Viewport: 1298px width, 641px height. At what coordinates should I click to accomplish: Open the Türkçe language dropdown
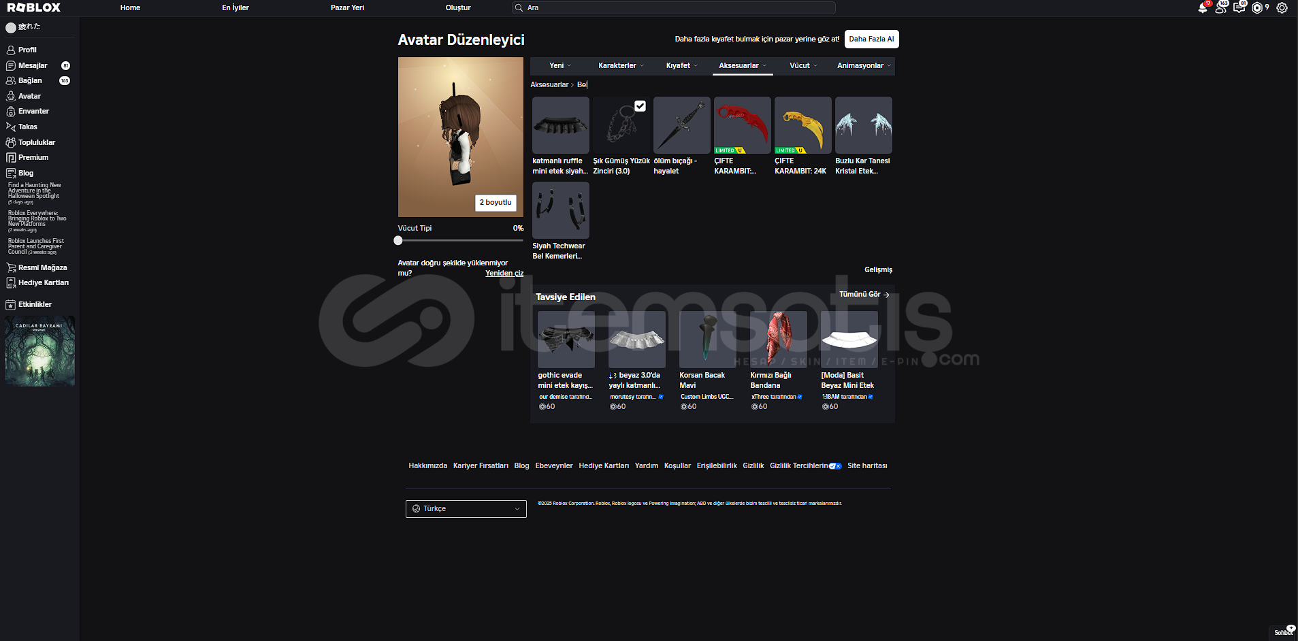point(466,509)
